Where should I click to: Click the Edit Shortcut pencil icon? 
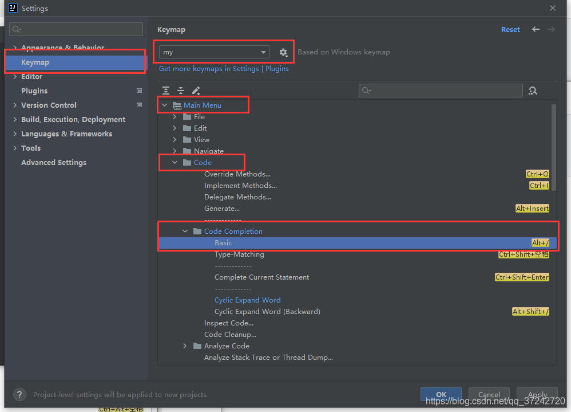[x=196, y=91]
